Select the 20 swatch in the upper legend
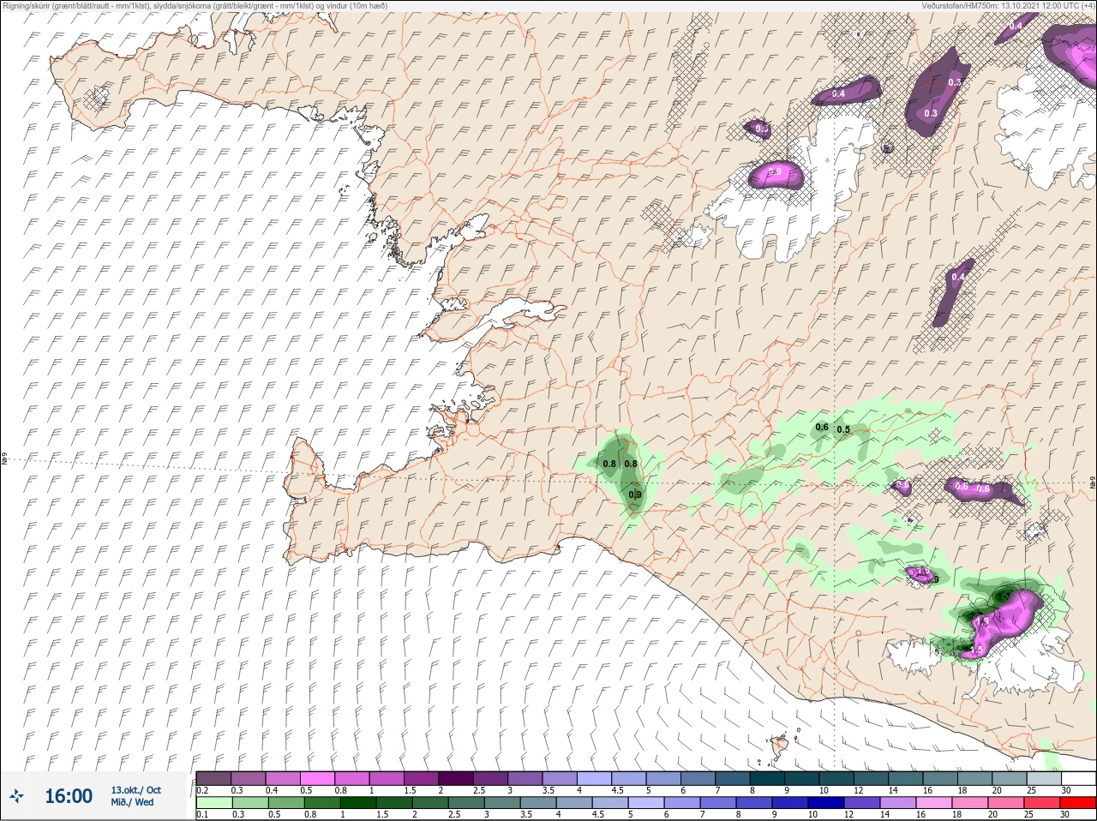The width and height of the screenshot is (1097, 821). [x=1009, y=778]
